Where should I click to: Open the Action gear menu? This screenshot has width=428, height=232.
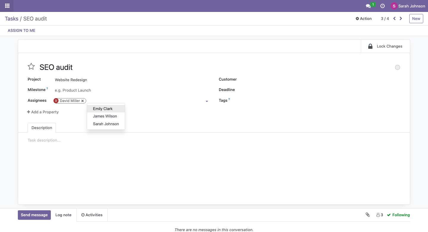pos(364,18)
